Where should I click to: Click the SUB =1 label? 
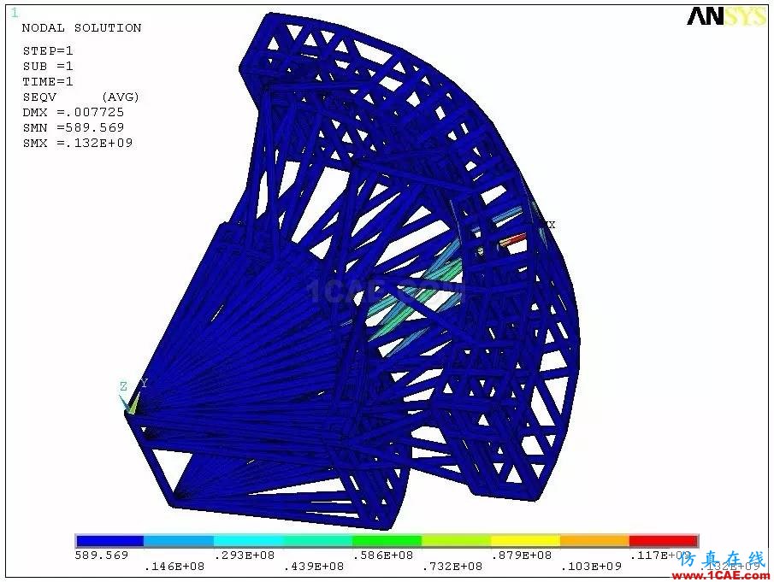click(47, 66)
